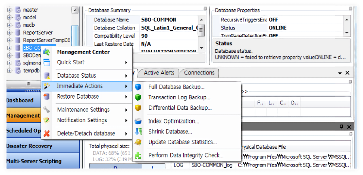Select the msdb database in tree
363x175 pixels.
point(29,25)
